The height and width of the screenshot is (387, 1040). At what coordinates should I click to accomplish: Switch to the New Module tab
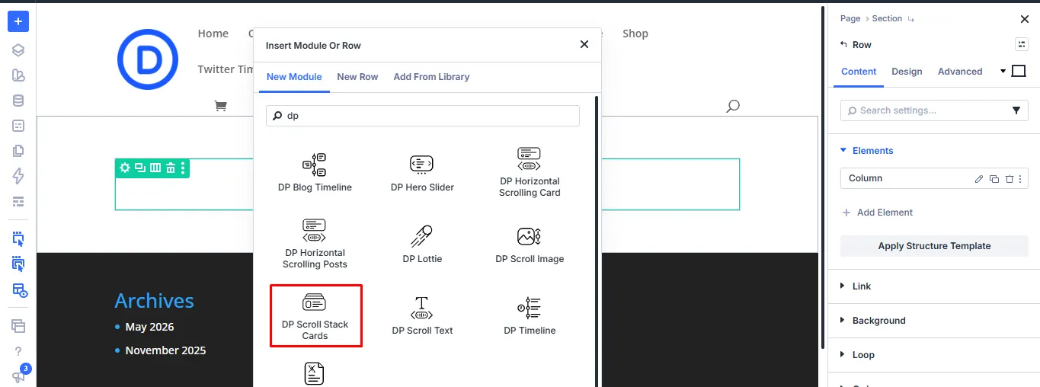pos(294,77)
